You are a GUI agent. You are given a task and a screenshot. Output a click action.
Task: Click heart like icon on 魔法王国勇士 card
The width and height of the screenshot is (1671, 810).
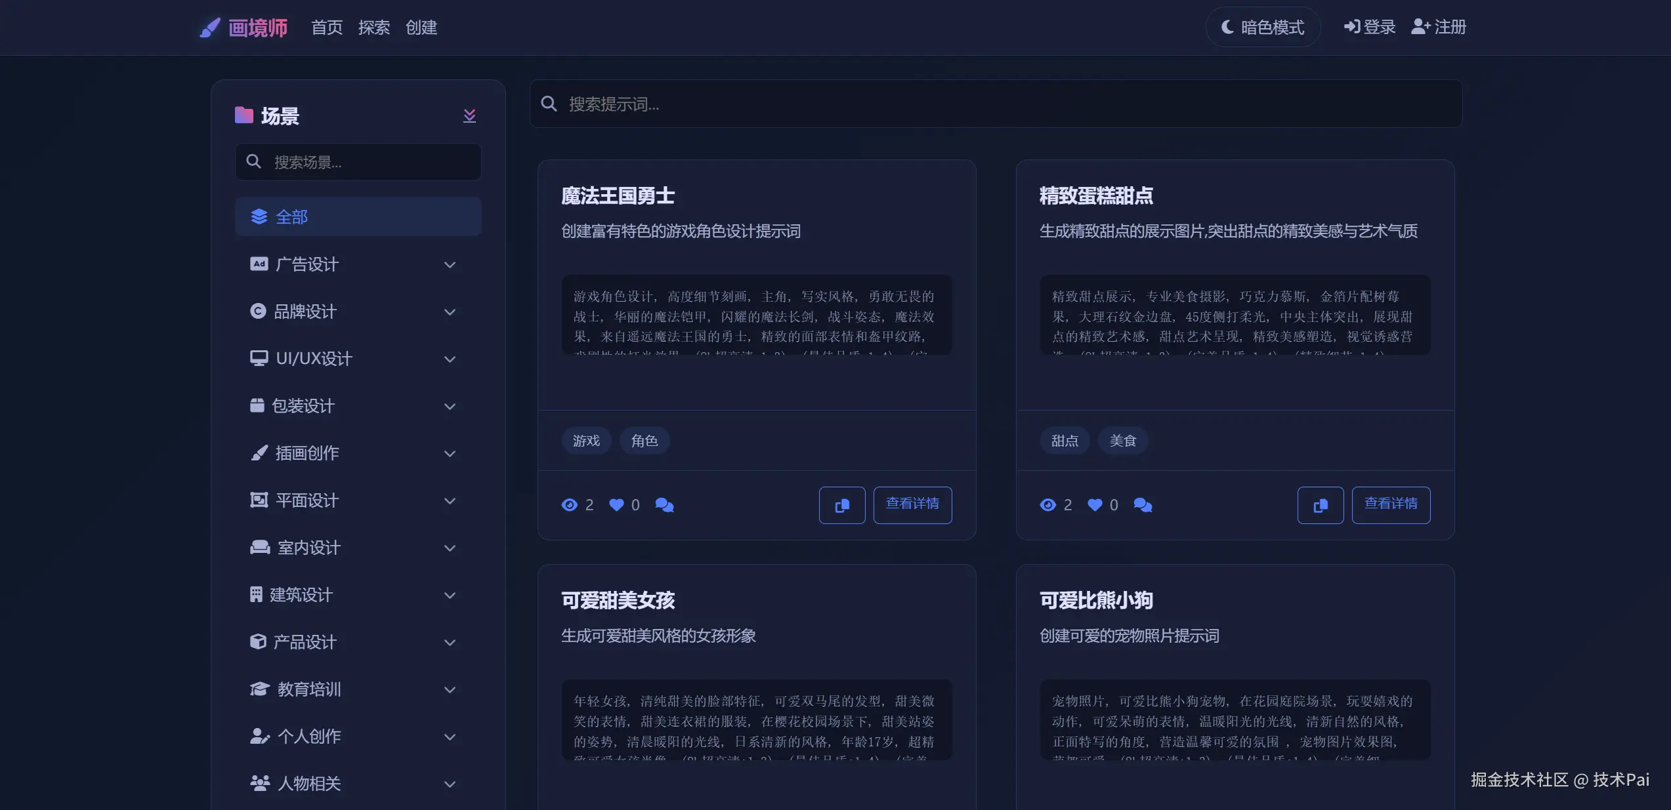point(616,505)
